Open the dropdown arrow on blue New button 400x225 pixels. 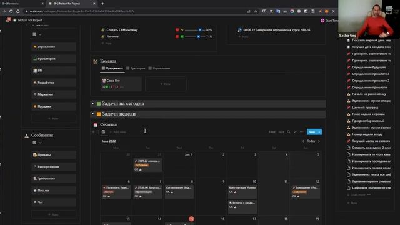pyautogui.click(x=319, y=132)
